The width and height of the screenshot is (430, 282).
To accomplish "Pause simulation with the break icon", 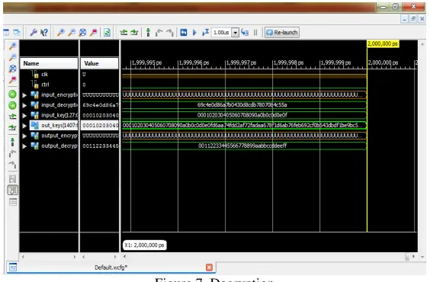I will (255, 33).
